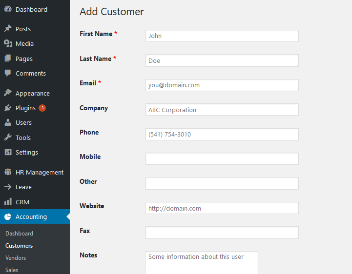Focus the Company input field
The image size is (352, 274).
222,110
